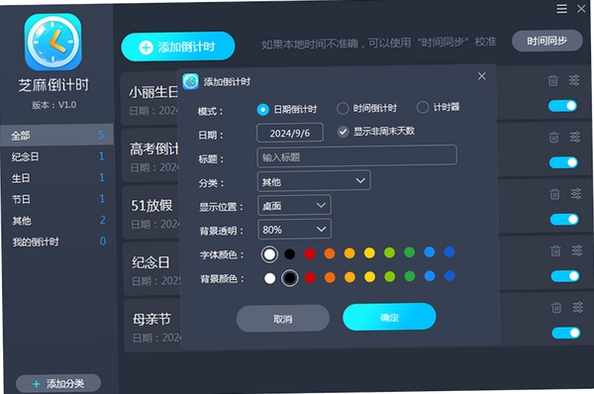Open the hamburger menu icon at top right

561,8
